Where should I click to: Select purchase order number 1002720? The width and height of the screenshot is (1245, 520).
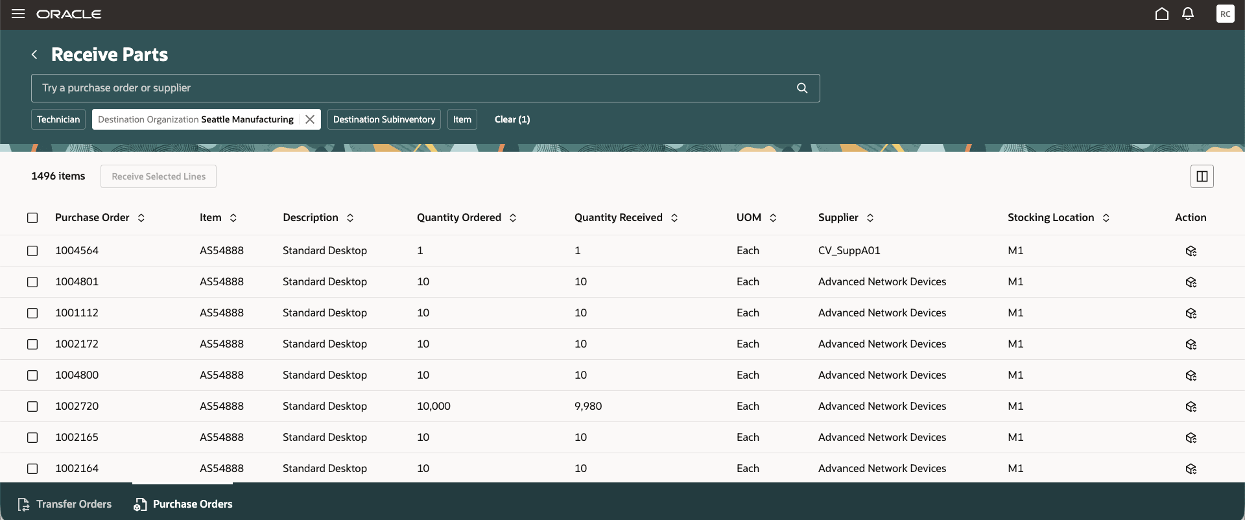77,407
